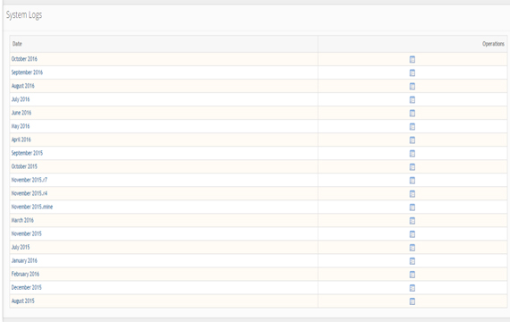Click the Date column header
The image size is (510, 322).
tap(17, 44)
